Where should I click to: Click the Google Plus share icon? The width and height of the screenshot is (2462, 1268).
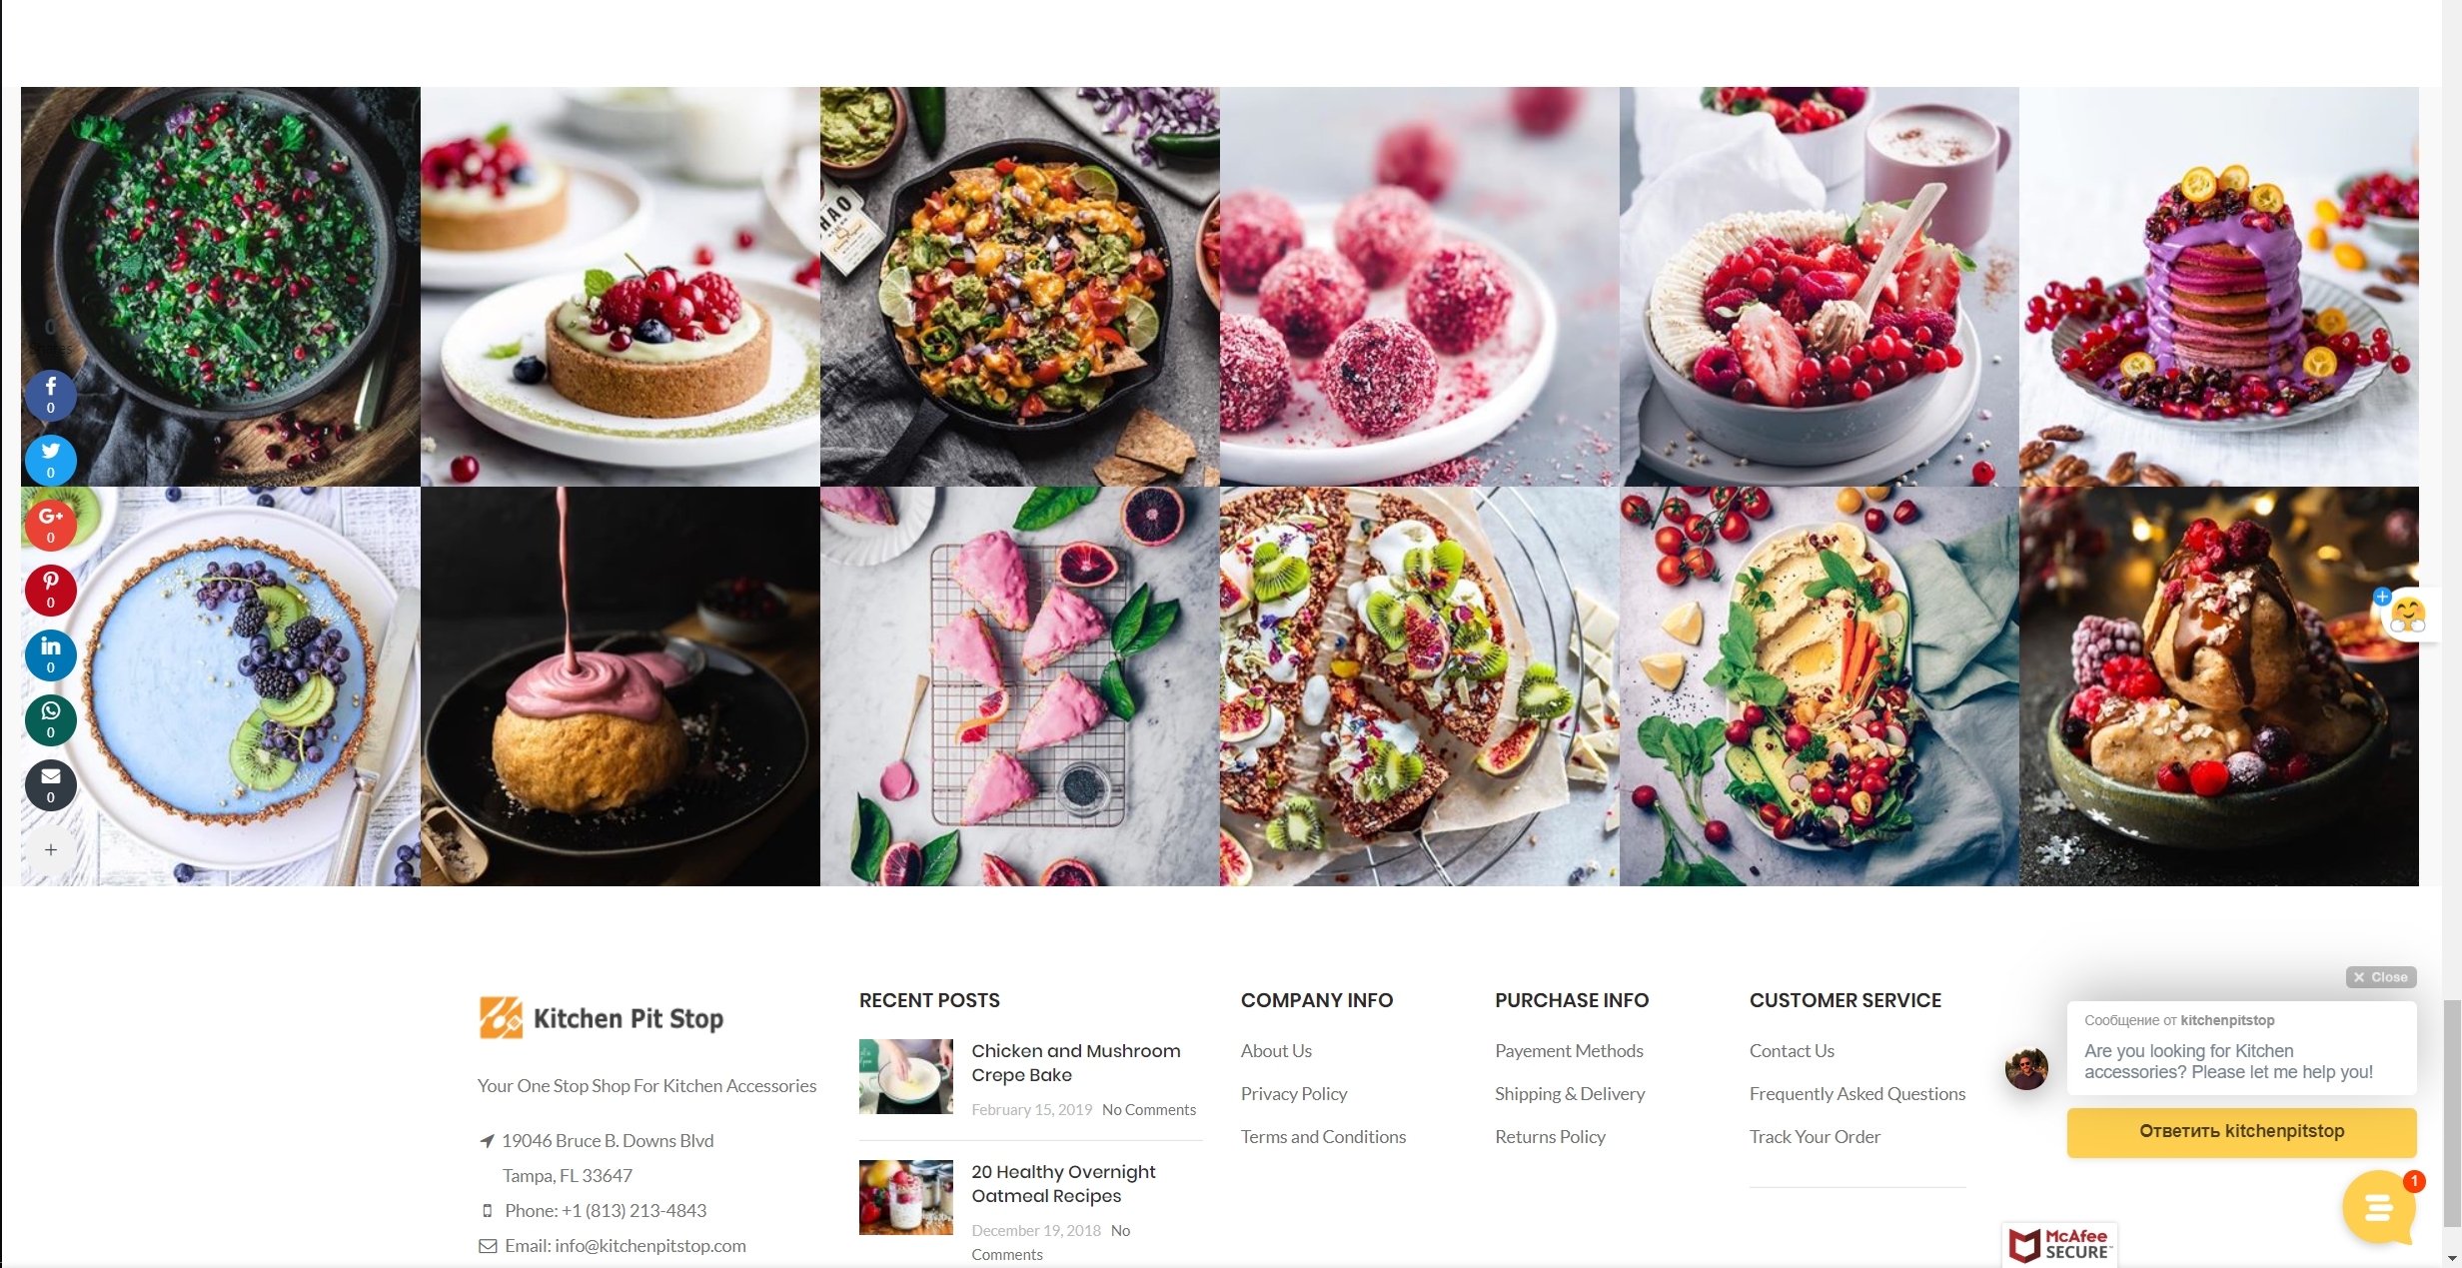[50, 526]
